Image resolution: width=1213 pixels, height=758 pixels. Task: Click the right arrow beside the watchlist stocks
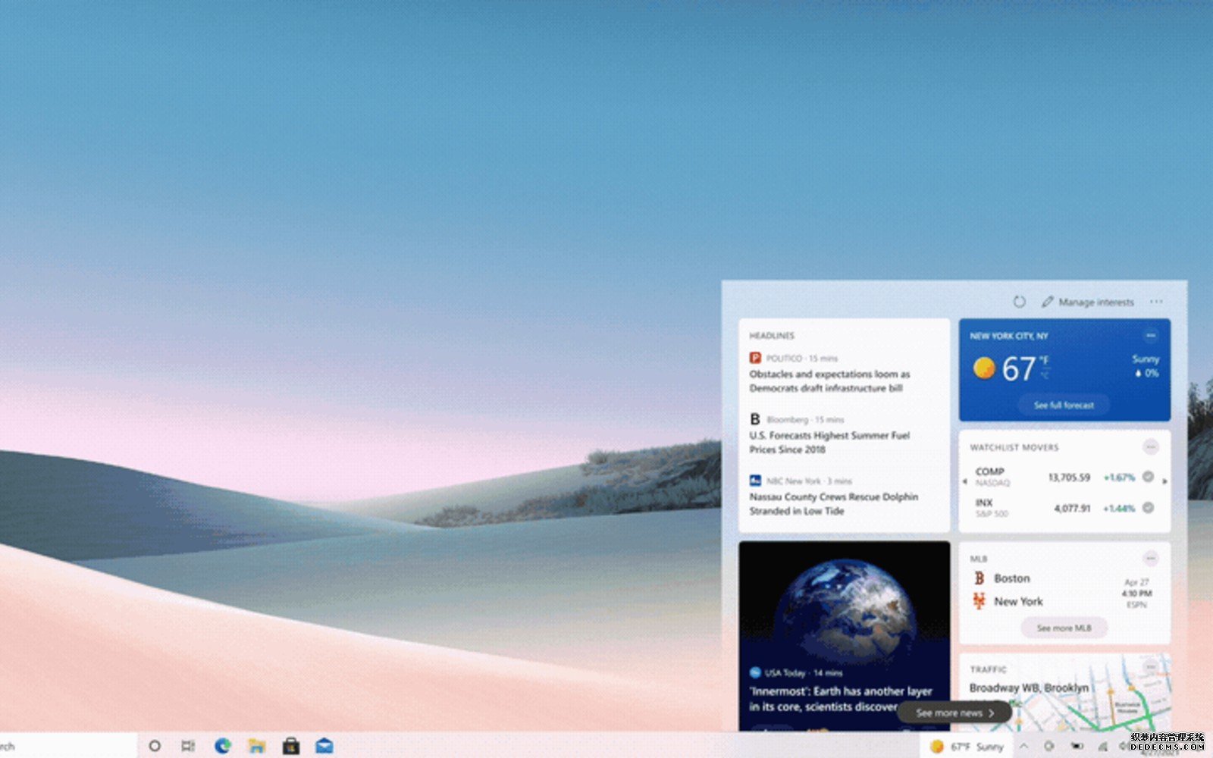[1164, 481]
